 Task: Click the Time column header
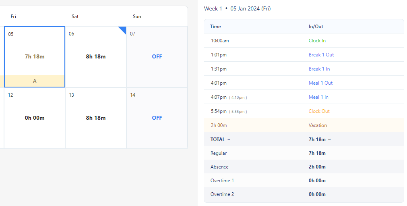click(x=215, y=27)
